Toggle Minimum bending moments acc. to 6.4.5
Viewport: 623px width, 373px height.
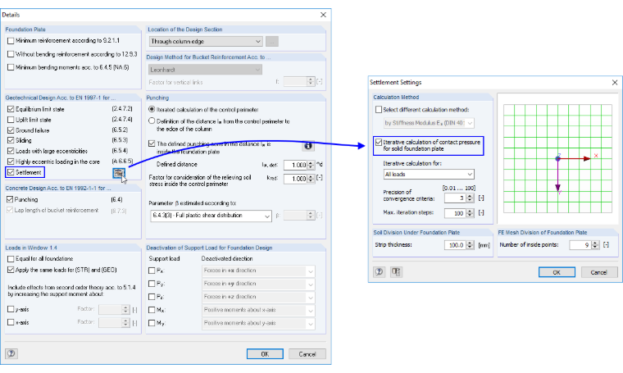[11, 67]
